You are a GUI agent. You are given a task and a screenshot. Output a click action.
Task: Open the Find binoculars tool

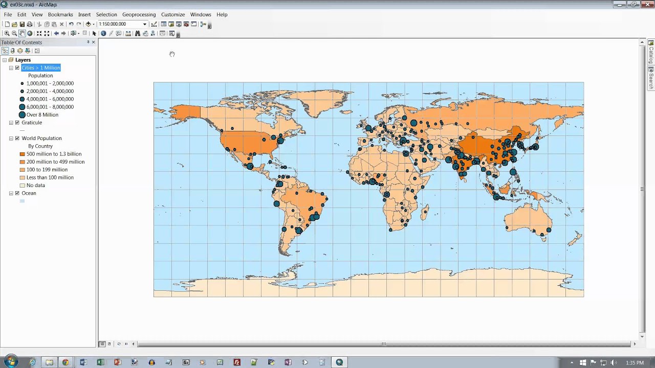138,33
